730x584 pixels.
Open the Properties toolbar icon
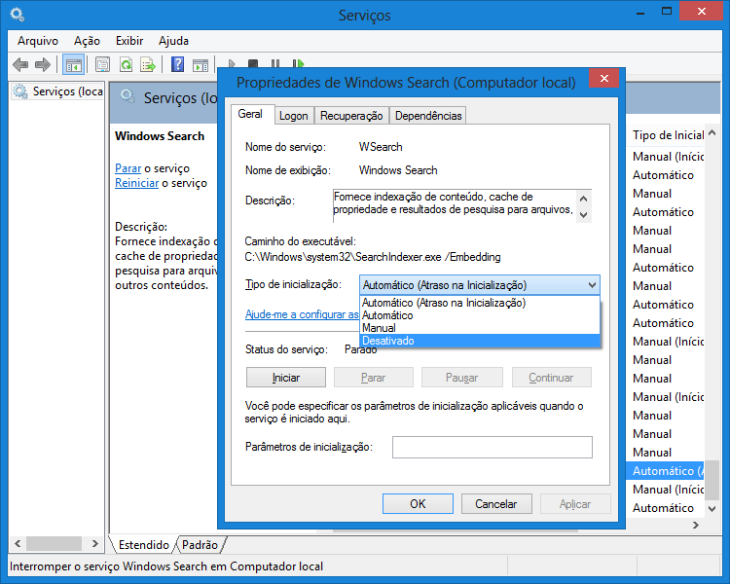(x=102, y=64)
